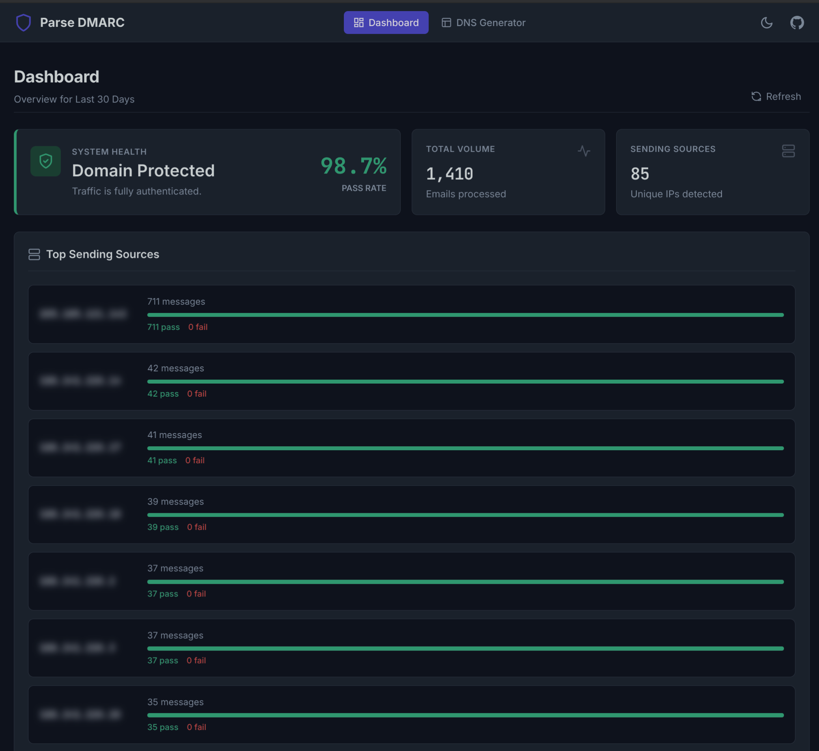The height and width of the screenshot is (751, 819).
Task: Click the Top Sending Sources heading
Action: [x=103, y=254]
